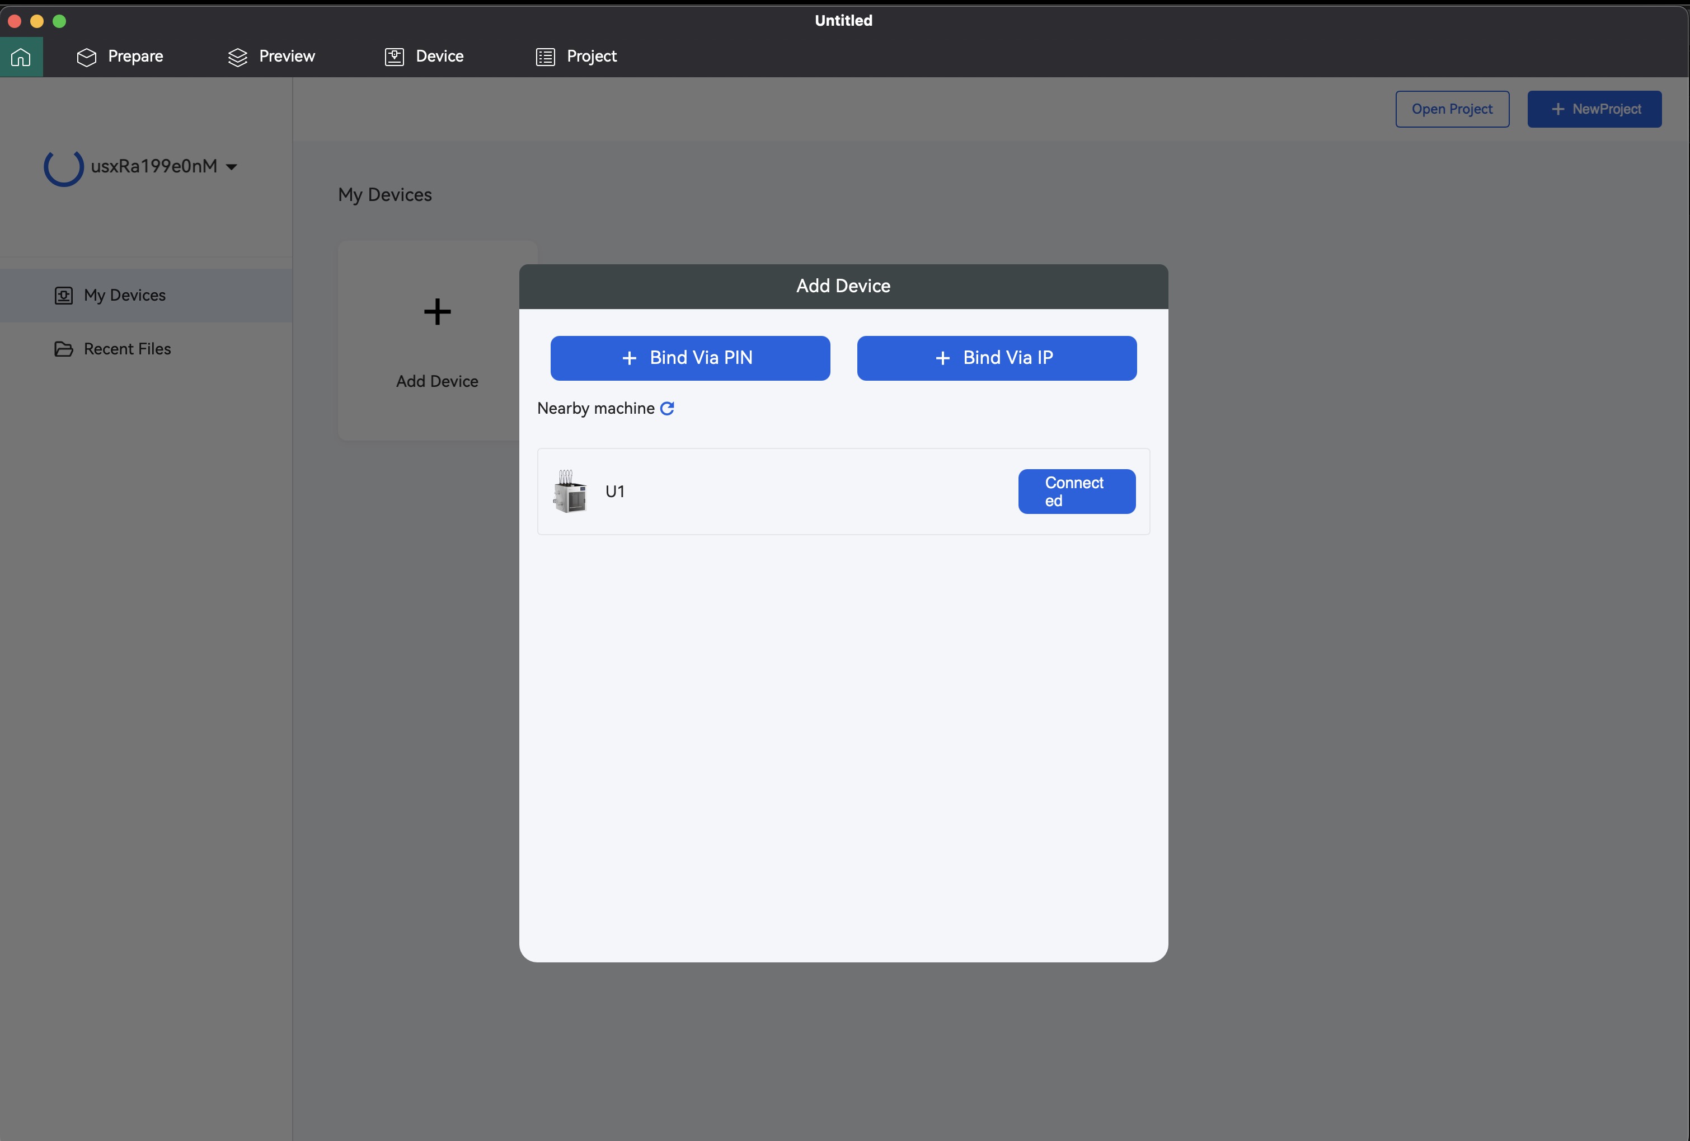Click the Nearby machine label

(595, 409)
